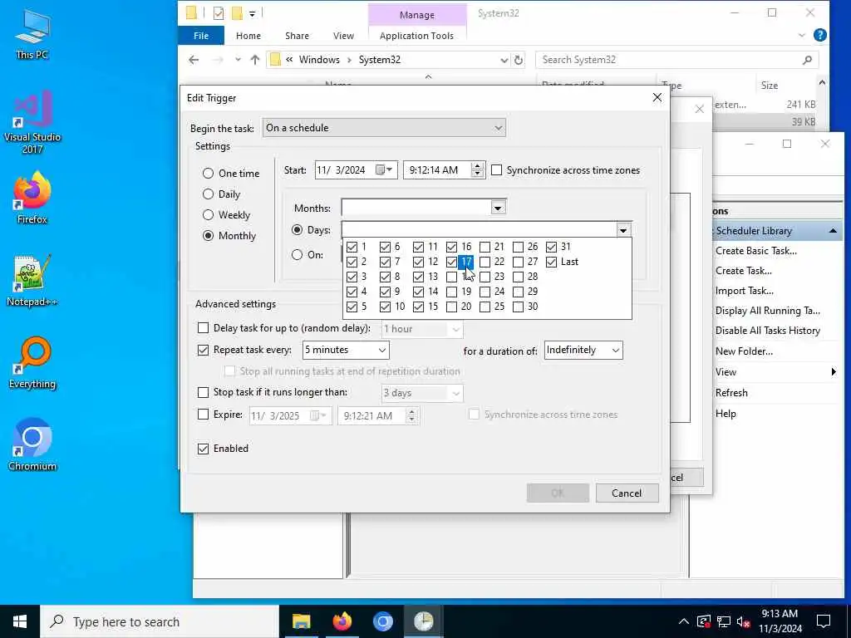Image resolution: width=851 pixels, height=638 pixels.
Task: Click Create Basic Task action
Action: 755,251
